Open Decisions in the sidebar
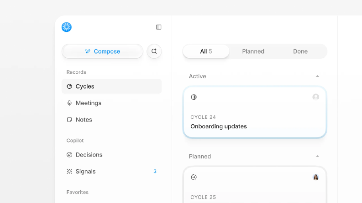This screenshot has height=203, width=362. (x=111, y=155)
